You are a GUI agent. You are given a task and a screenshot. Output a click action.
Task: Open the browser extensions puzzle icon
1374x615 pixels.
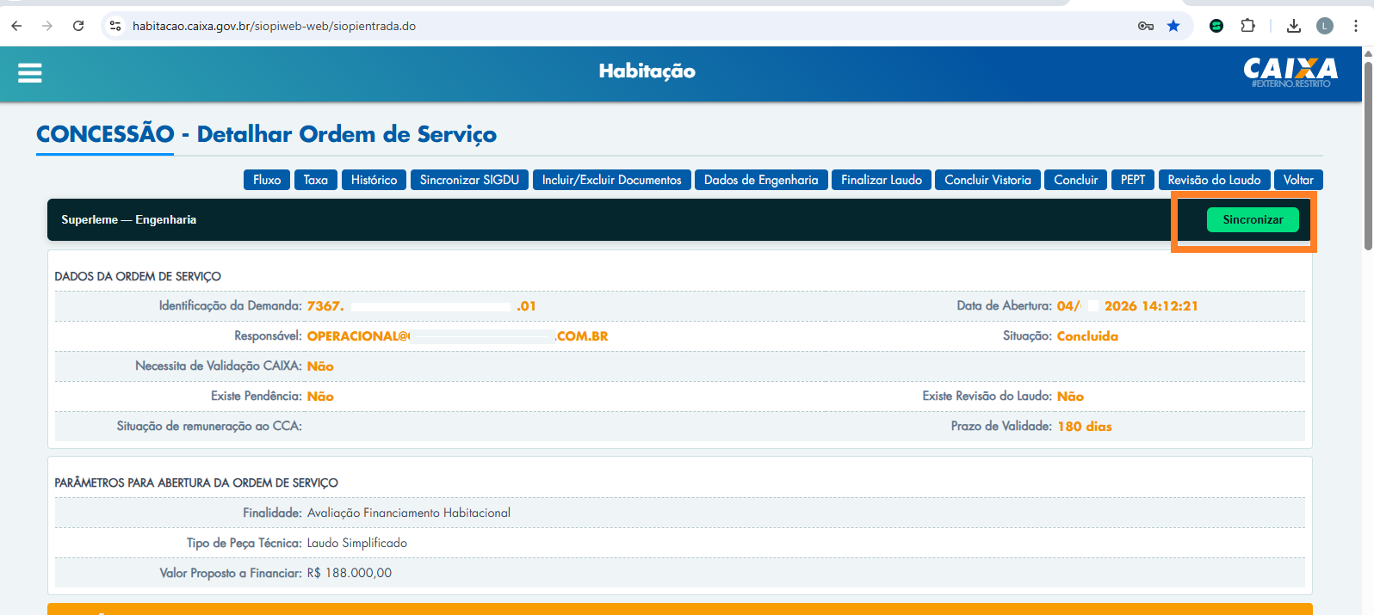[1247, 26]
